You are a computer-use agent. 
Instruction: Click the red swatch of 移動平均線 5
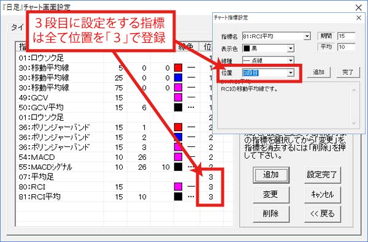178,68
